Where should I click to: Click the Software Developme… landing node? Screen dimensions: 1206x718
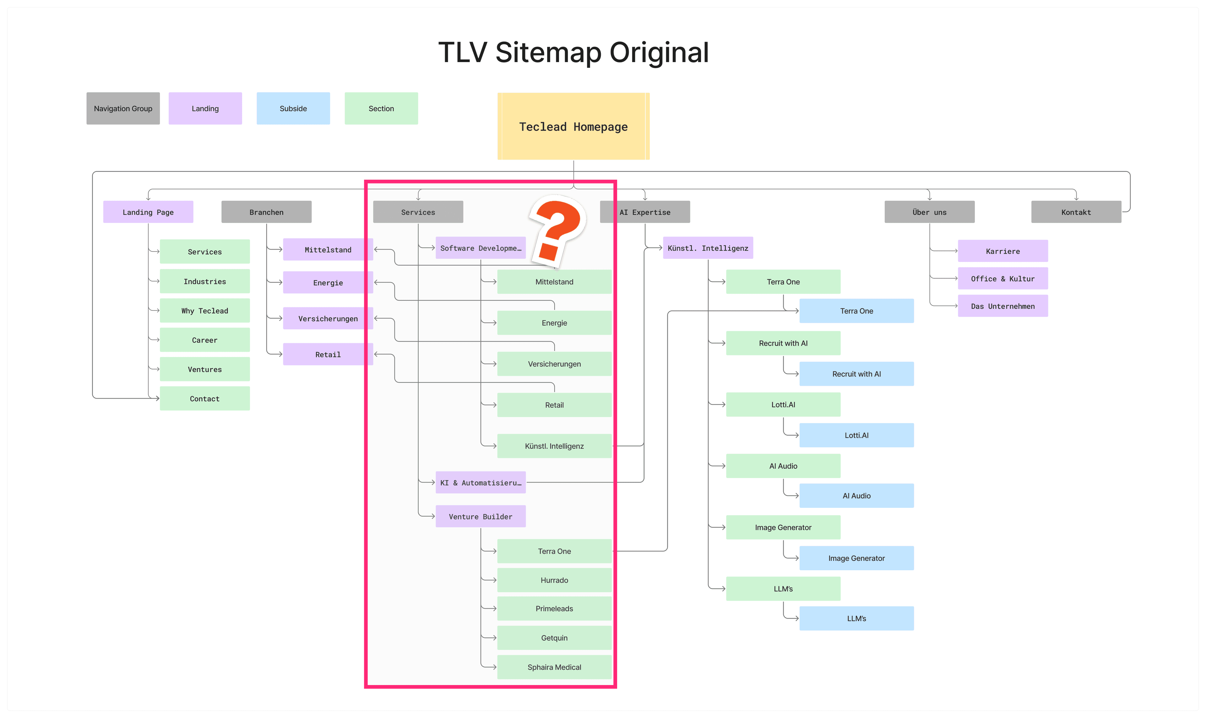[x=481, y=248]
